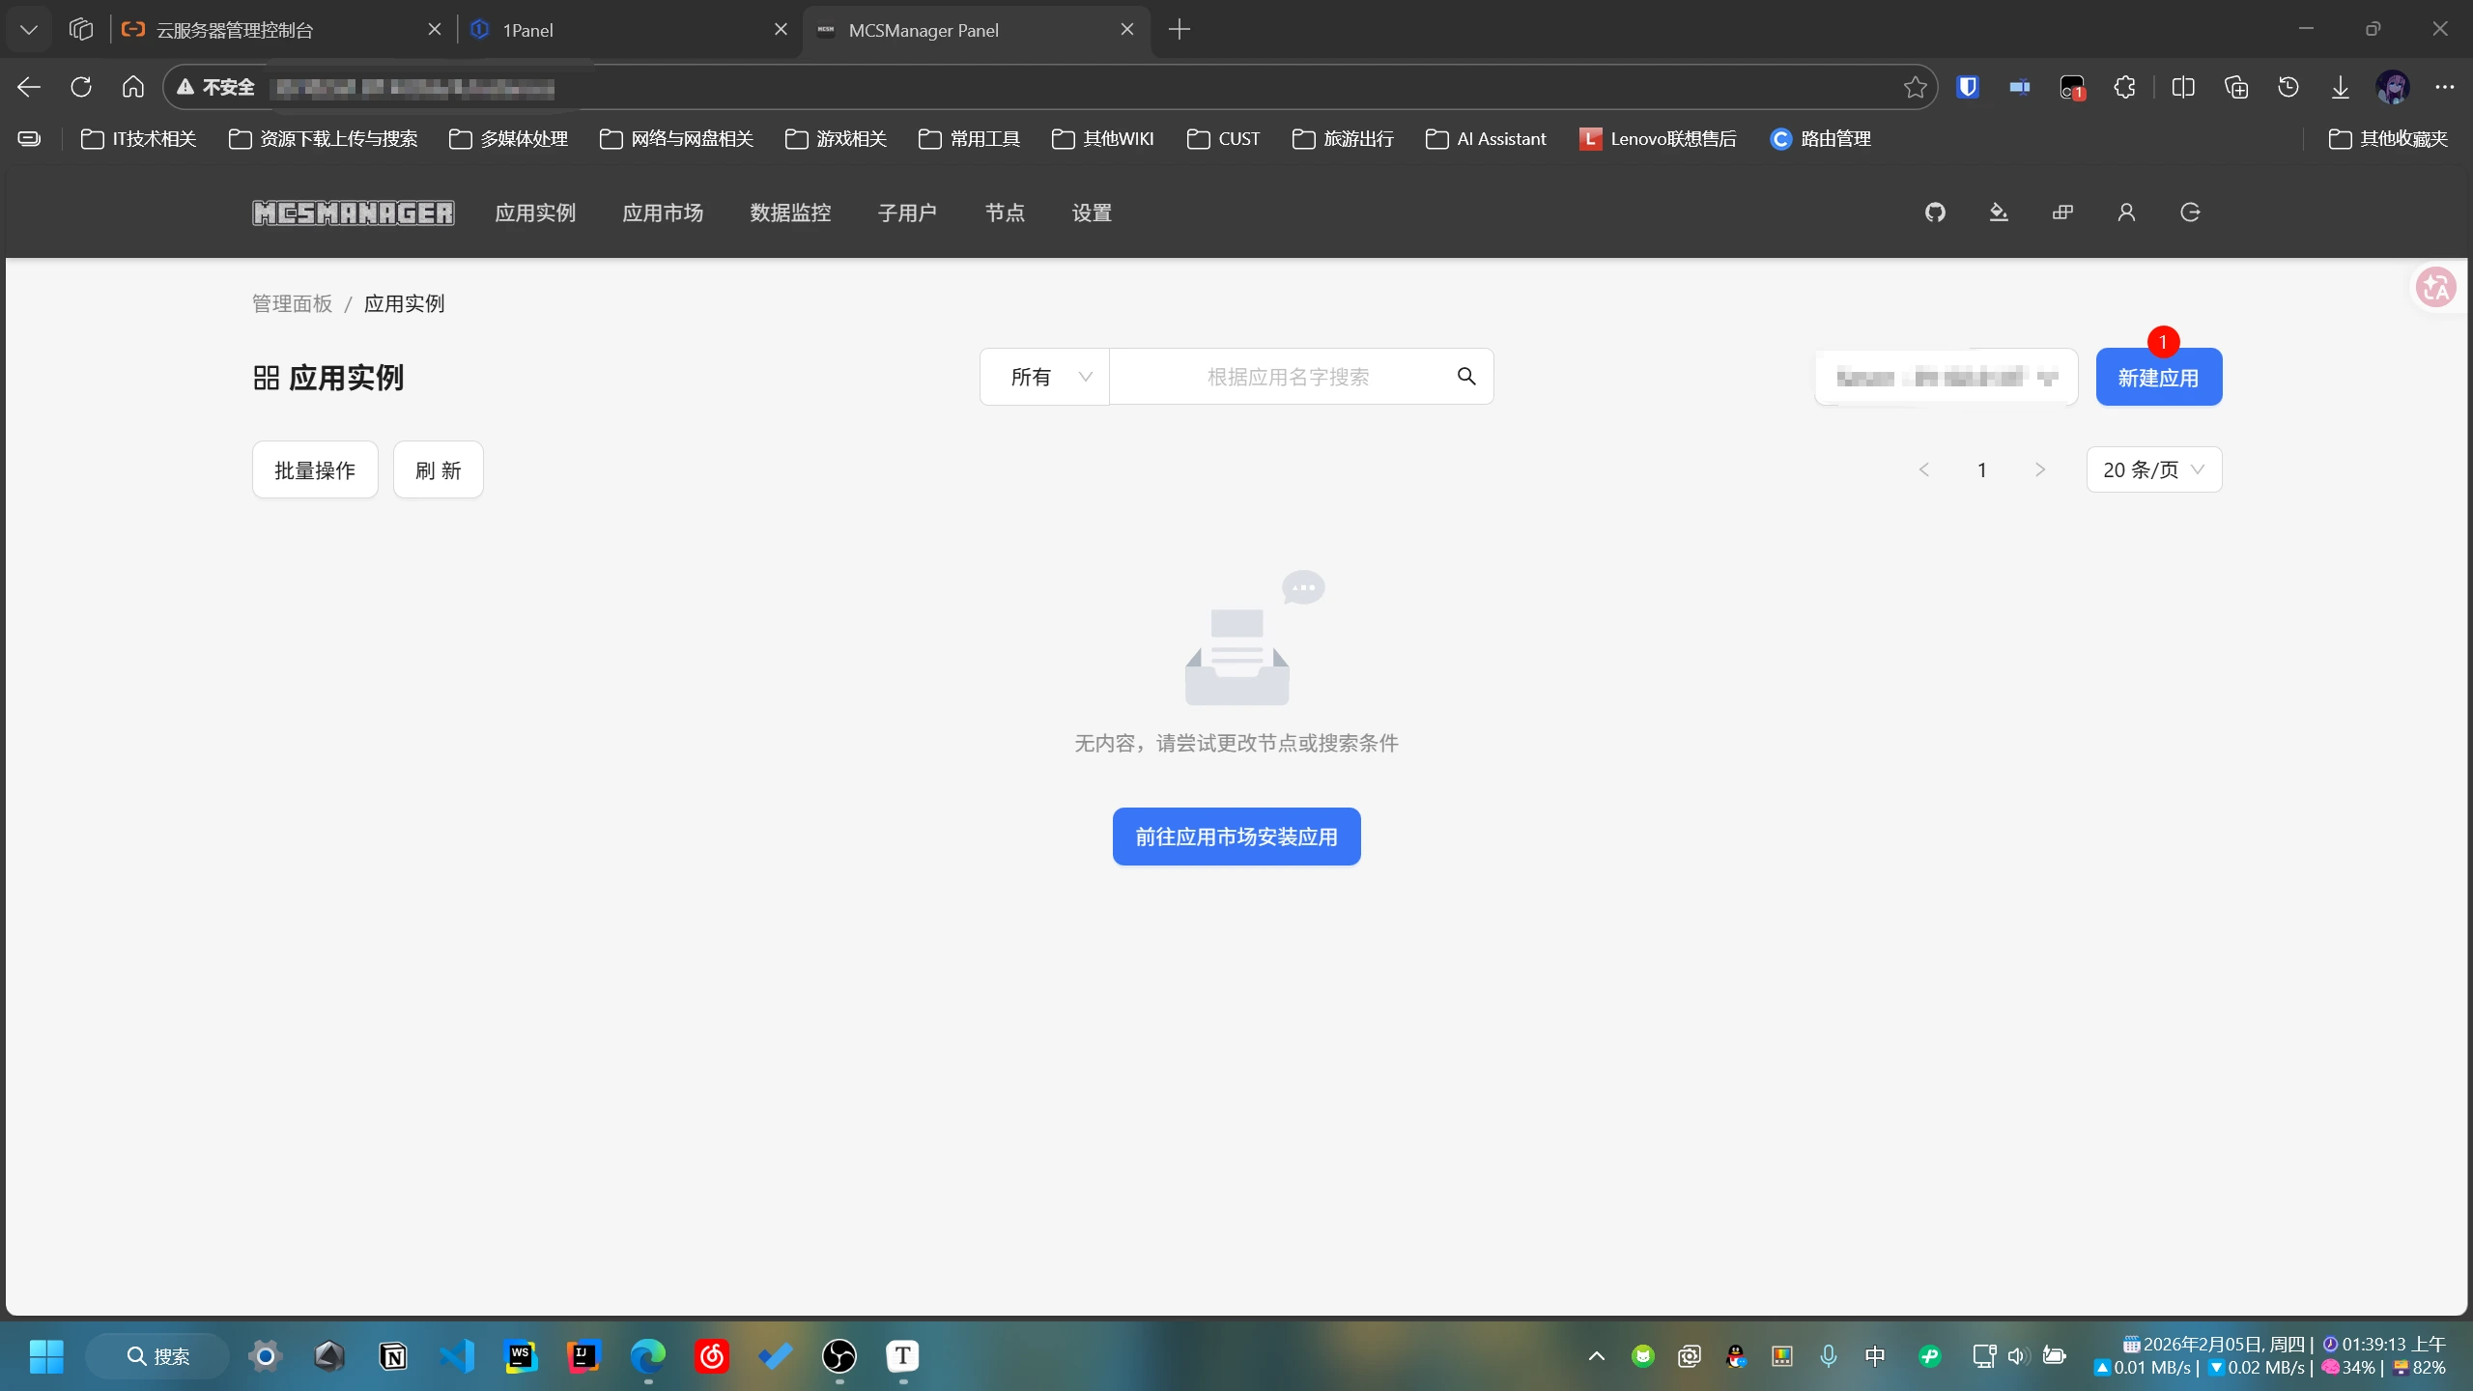The height and width of the screenshot is (1391, 2473).
Task: Open browser history icon
Action: (2288, 87)
